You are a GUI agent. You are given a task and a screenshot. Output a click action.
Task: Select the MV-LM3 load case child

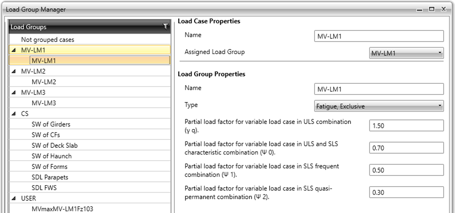[x=44, y=103]
